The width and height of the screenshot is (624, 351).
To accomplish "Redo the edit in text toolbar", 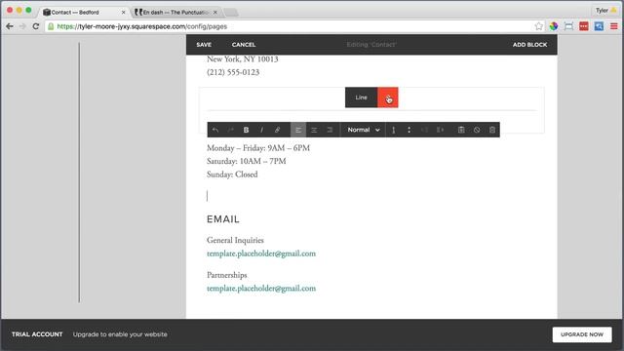I will (230, 130).
